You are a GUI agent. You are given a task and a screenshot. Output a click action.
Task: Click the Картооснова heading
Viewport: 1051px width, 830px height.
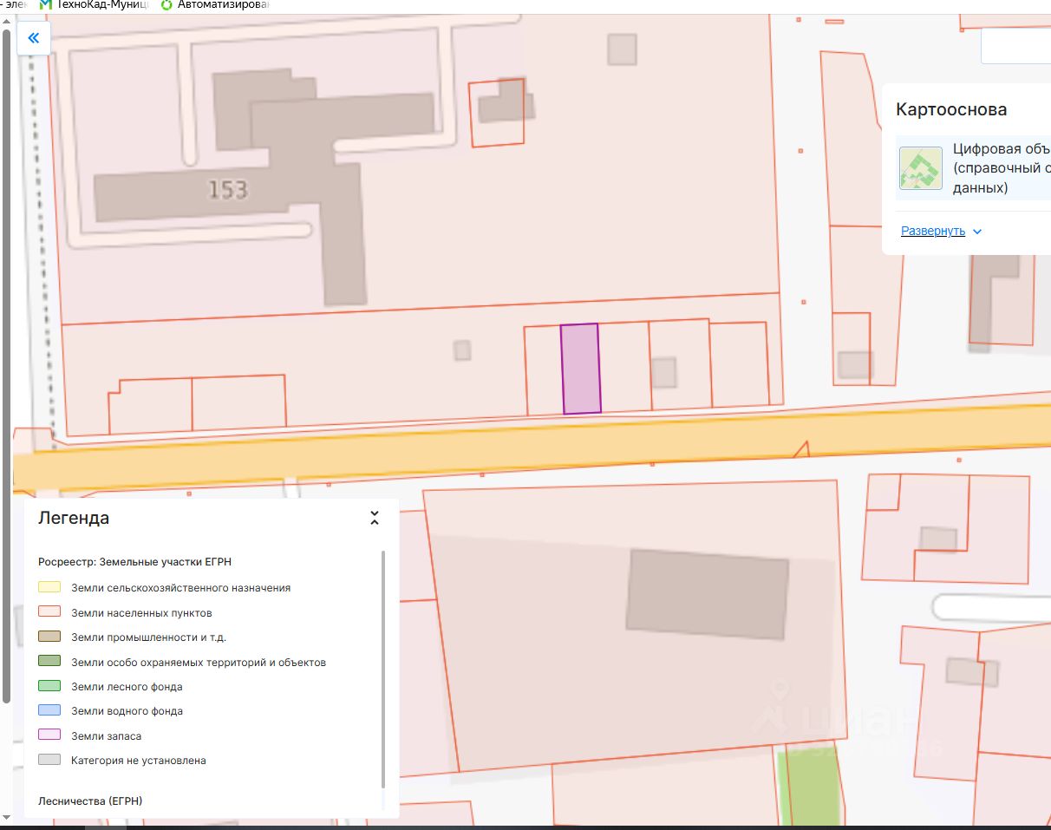(x=951, y=109)
